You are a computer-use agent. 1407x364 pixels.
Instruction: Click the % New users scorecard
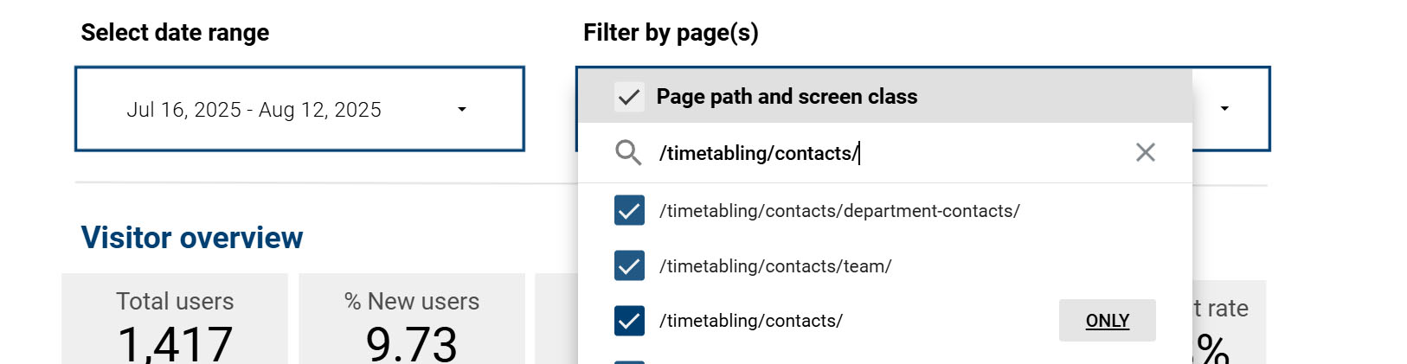pyautogui.click(x=412, y=322)
